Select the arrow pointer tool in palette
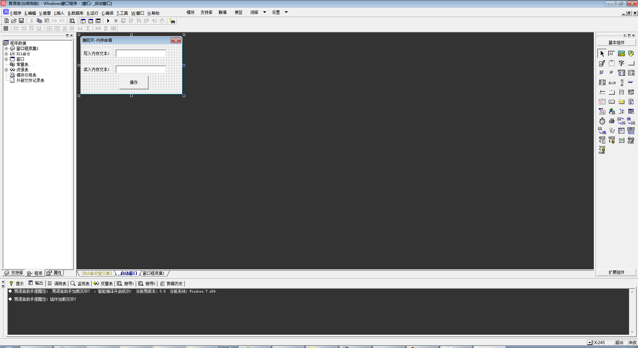 point(602,53)
